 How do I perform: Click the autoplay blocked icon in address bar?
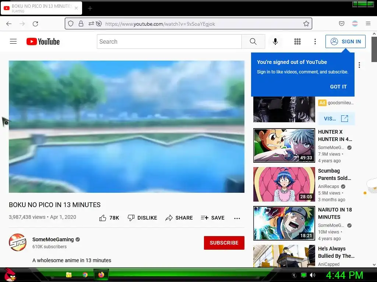coord(99,23)
